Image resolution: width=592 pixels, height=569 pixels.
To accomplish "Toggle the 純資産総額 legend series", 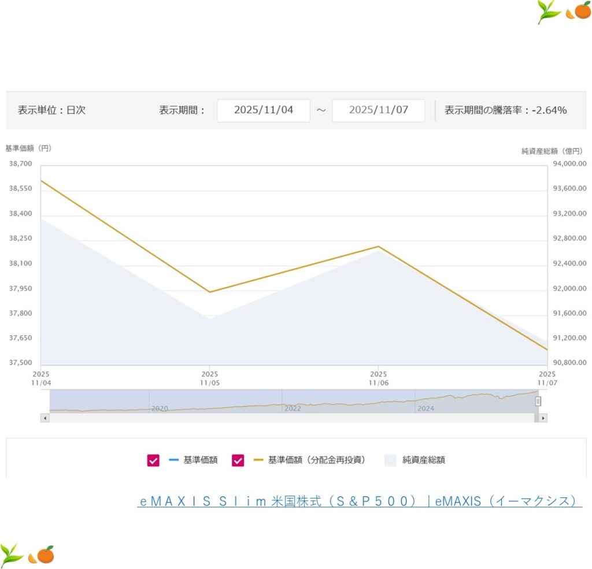I will pyautogui.click(x=391, y=460).
